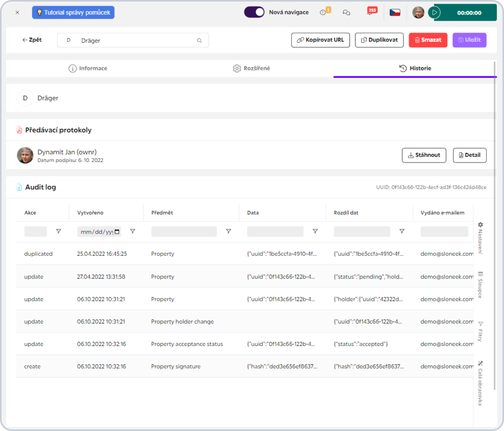Click the Kopírovat URL button

pyautogui.click(x=320, y=40)
